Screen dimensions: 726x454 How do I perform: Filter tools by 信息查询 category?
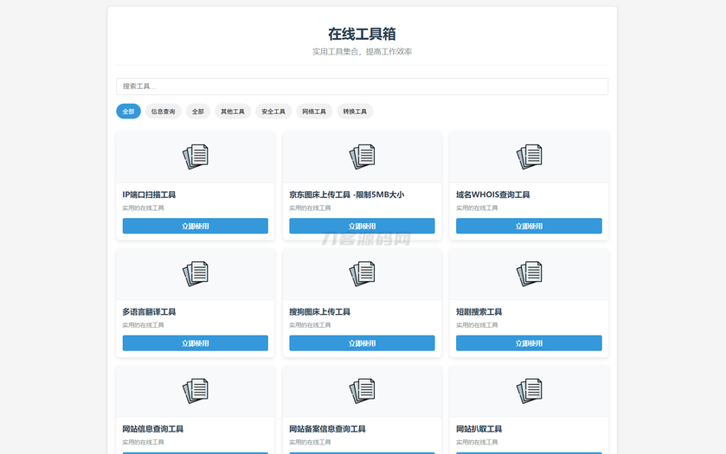coord(163,112)
